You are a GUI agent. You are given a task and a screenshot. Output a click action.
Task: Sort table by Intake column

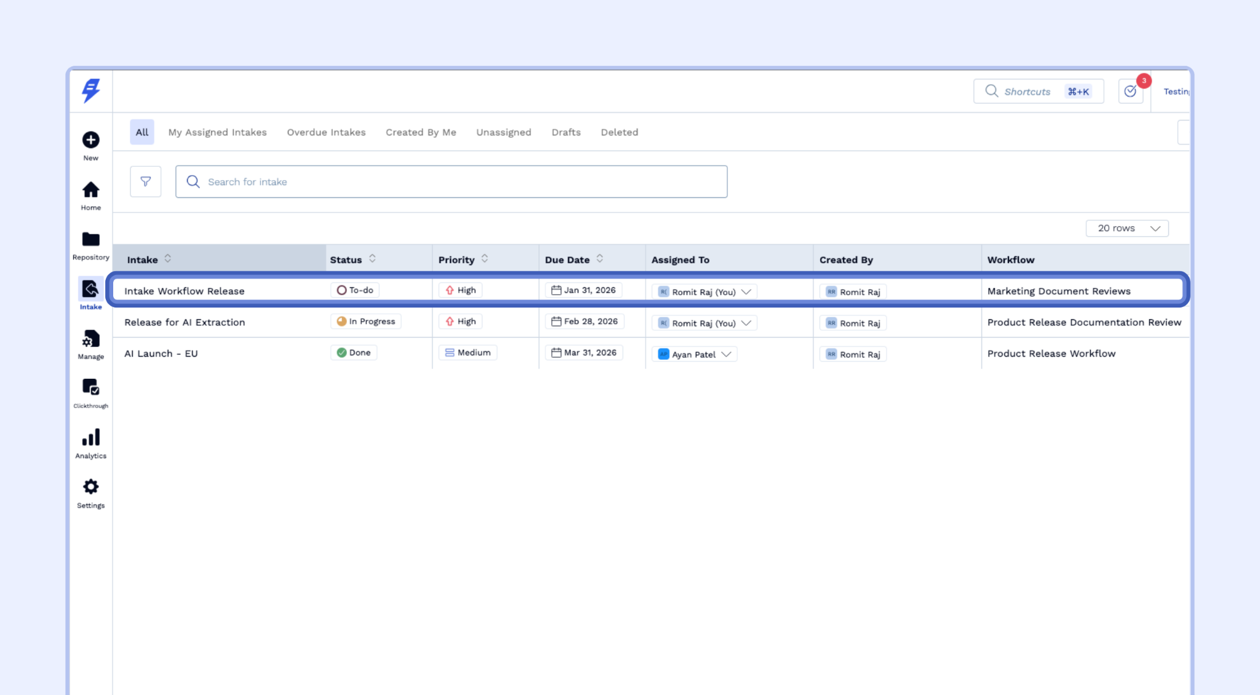click(167, 259)
